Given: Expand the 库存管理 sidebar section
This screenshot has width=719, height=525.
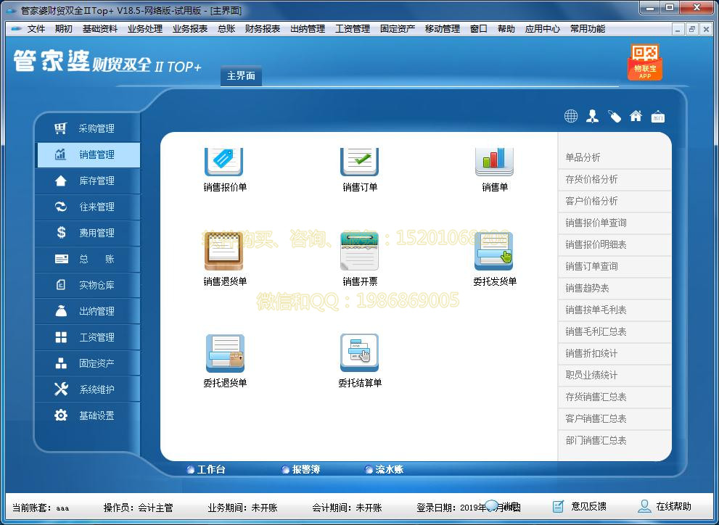Looking at the screenshot, I should point(87,181).
